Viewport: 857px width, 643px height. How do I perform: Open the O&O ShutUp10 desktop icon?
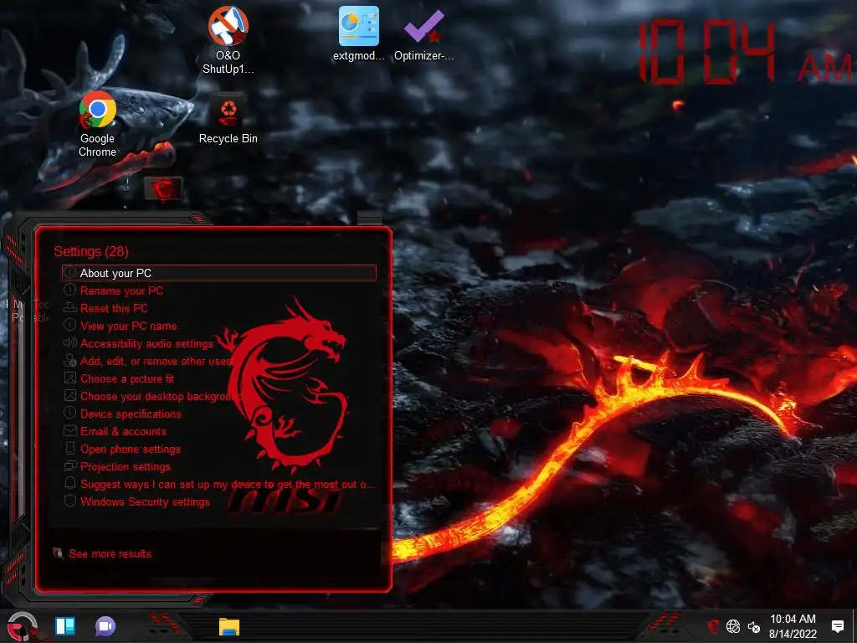tap(228, 40)
